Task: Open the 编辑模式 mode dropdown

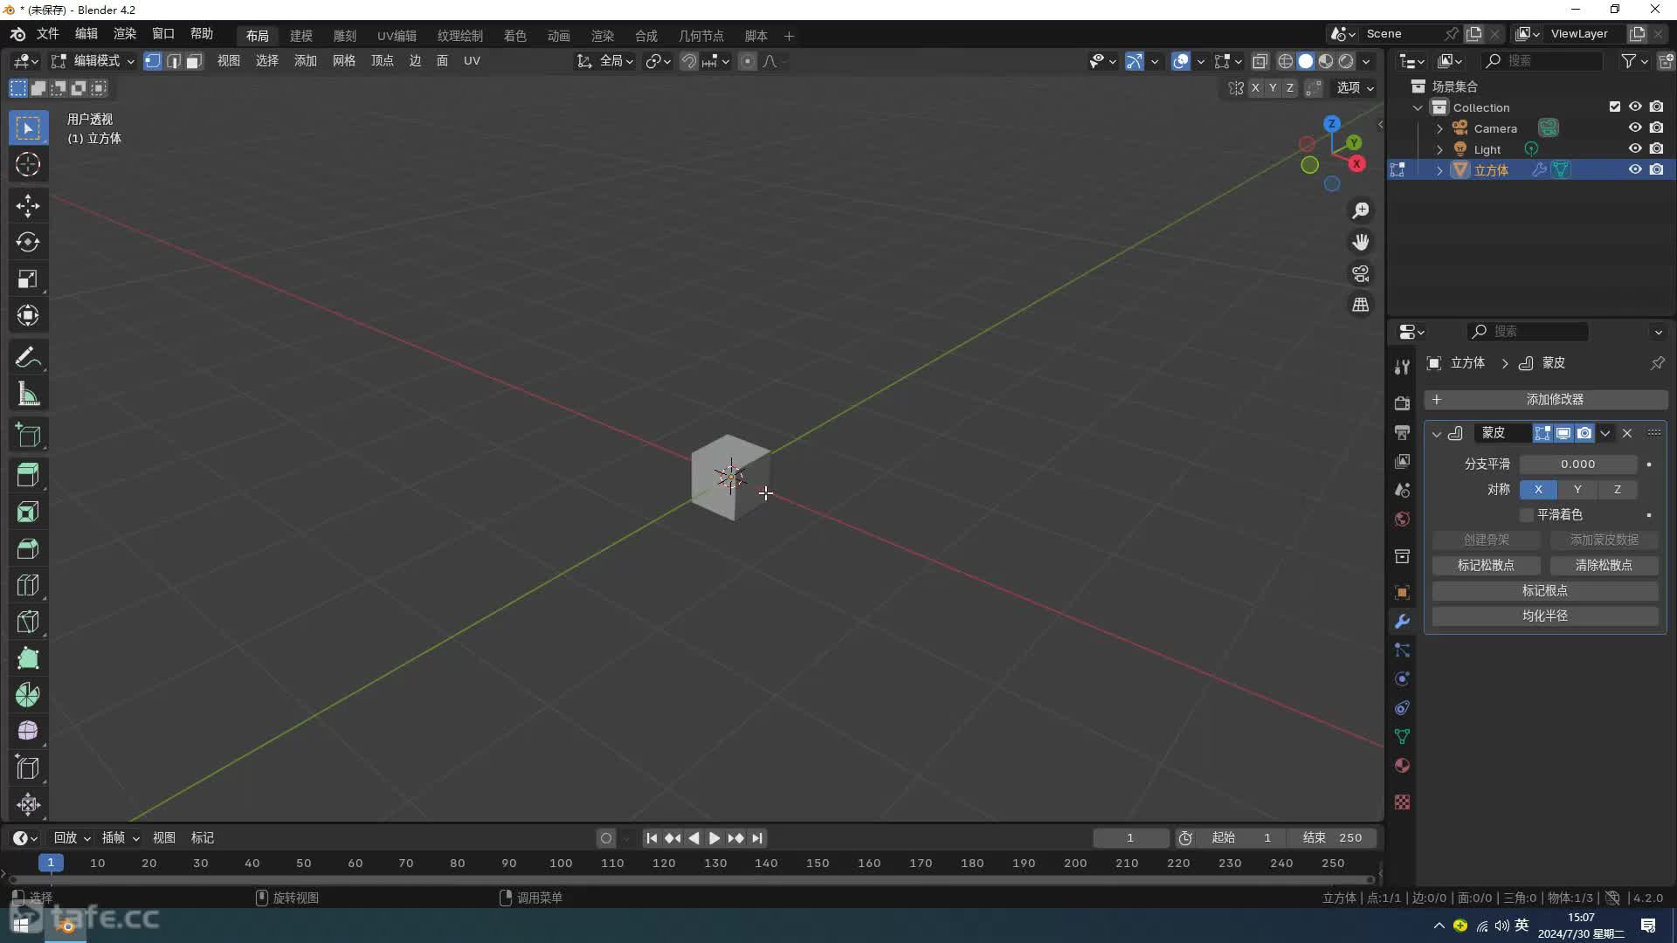Action: pyautogui.click(x=92, y=61)
